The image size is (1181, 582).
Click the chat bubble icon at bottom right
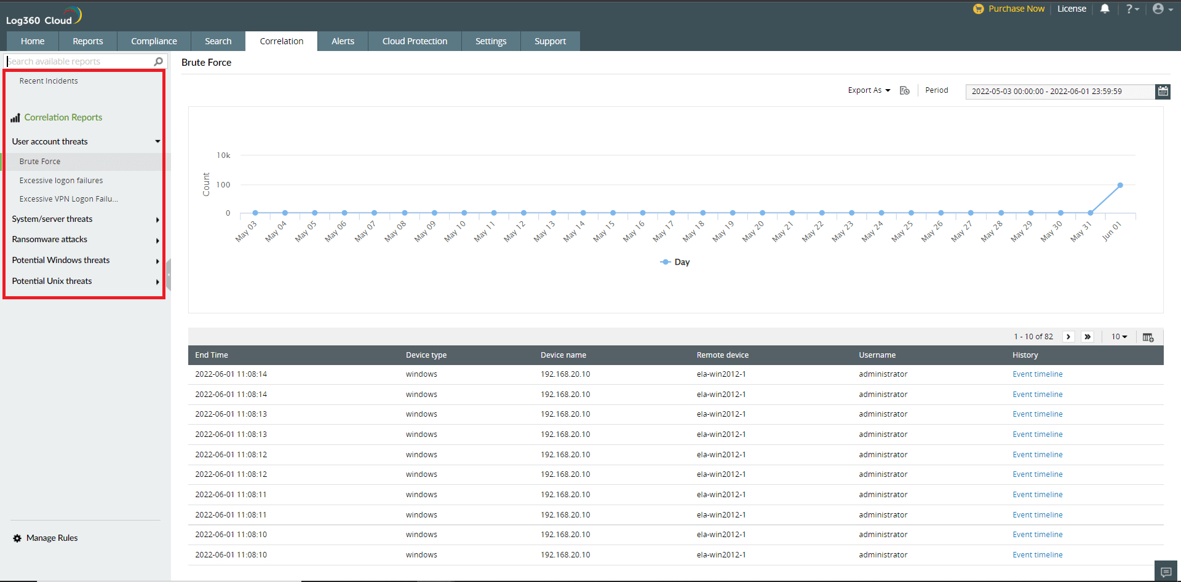point(1166,570)
